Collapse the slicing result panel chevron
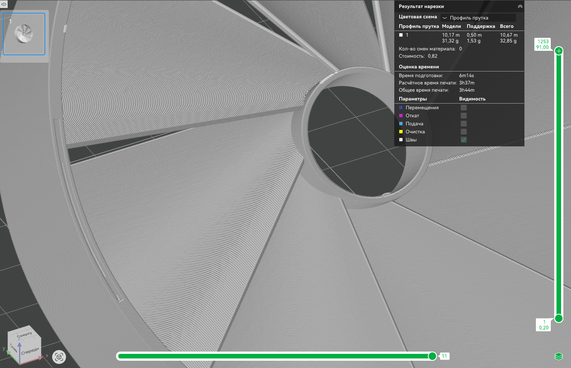571x368 pixels. 520,6
